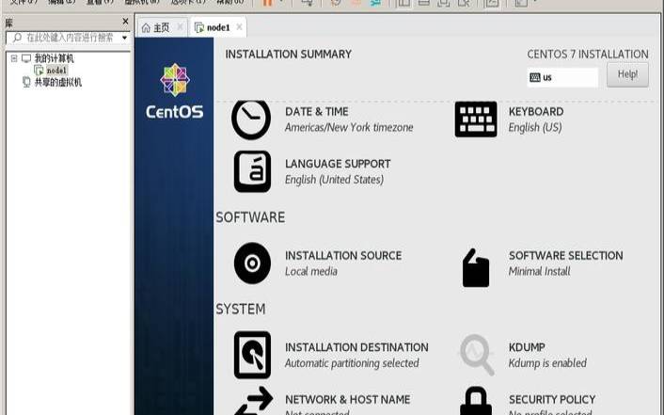664x415 pixels.
Task: Click the INSTALLATION SUMMARY heading
Action: 289,55
